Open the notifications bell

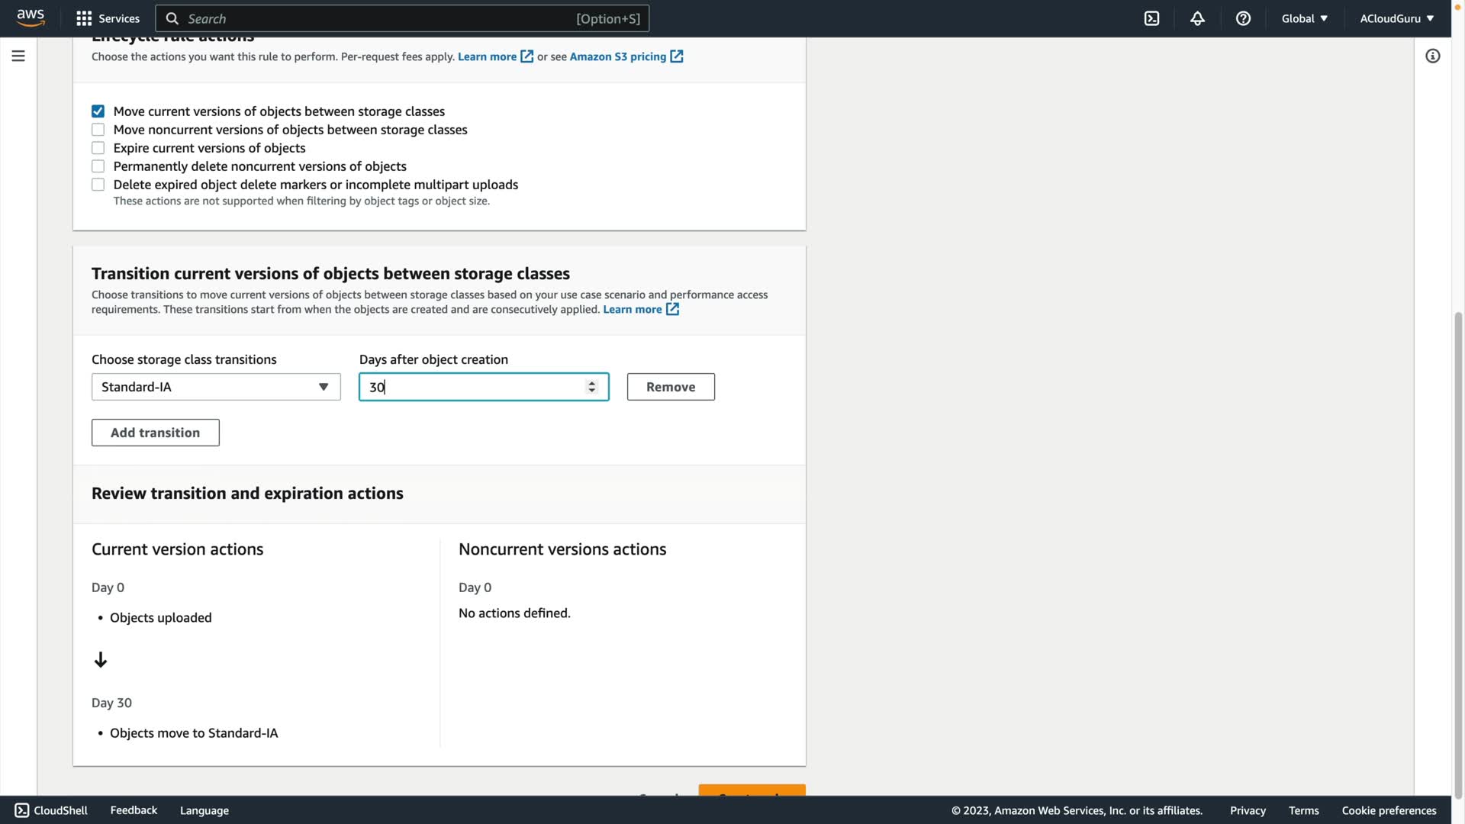tap(1197, 18)
